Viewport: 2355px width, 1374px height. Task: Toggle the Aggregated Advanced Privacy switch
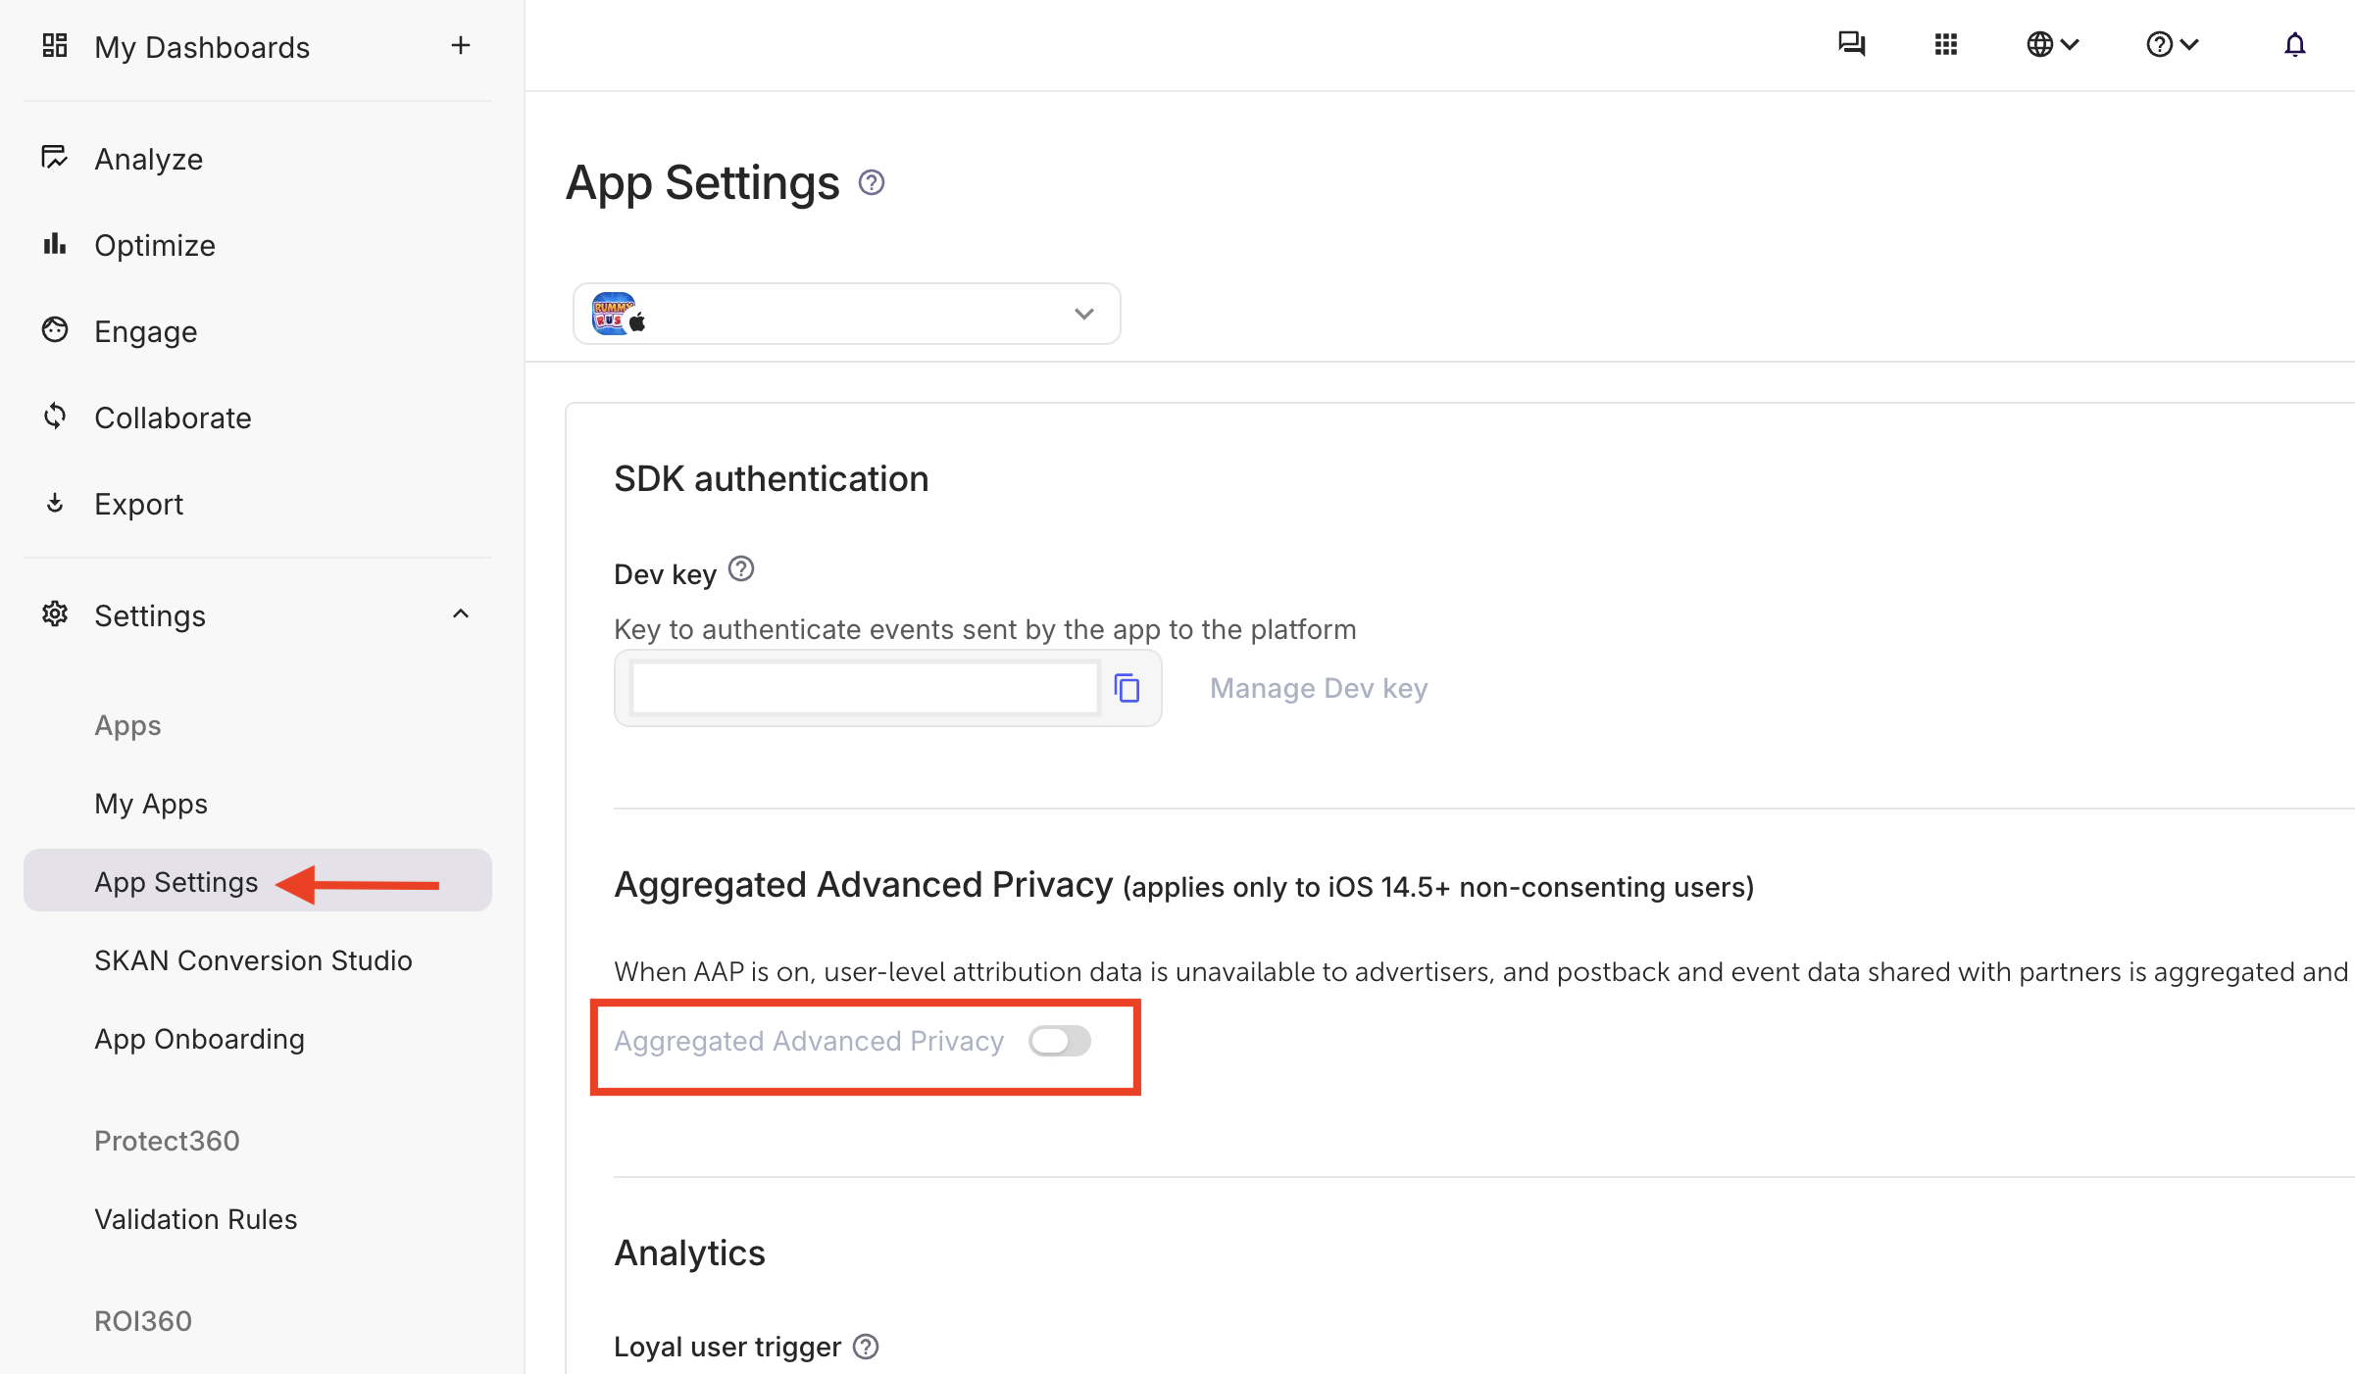point(1060,1041)
